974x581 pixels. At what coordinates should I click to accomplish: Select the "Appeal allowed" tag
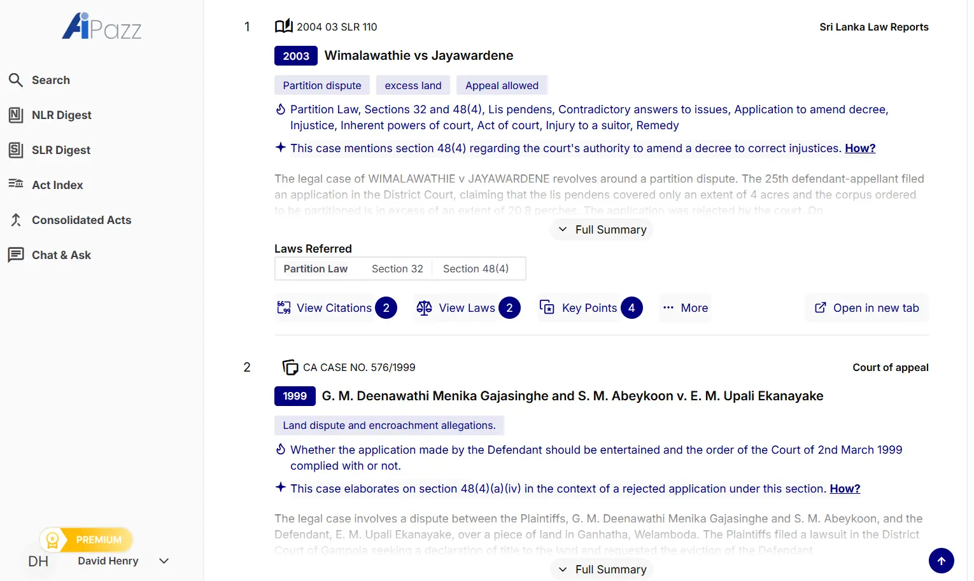click(x=502, y=85)
